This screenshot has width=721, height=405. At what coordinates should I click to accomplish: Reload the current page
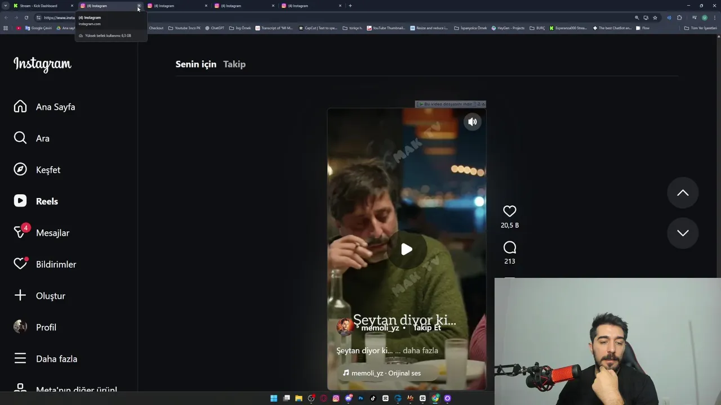click(x=26, y=17)
